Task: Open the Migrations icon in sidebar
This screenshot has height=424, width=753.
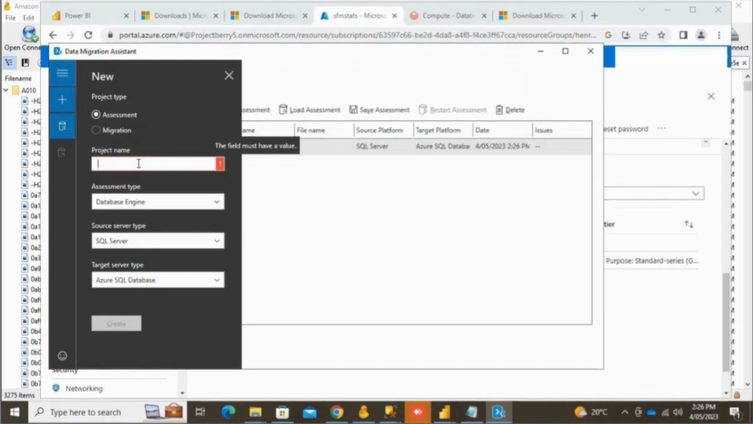Action: 62,153
